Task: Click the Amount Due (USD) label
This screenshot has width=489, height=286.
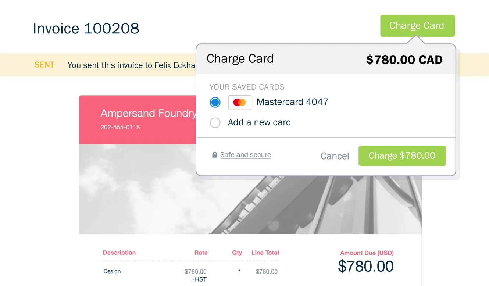Action: (367, 253)
